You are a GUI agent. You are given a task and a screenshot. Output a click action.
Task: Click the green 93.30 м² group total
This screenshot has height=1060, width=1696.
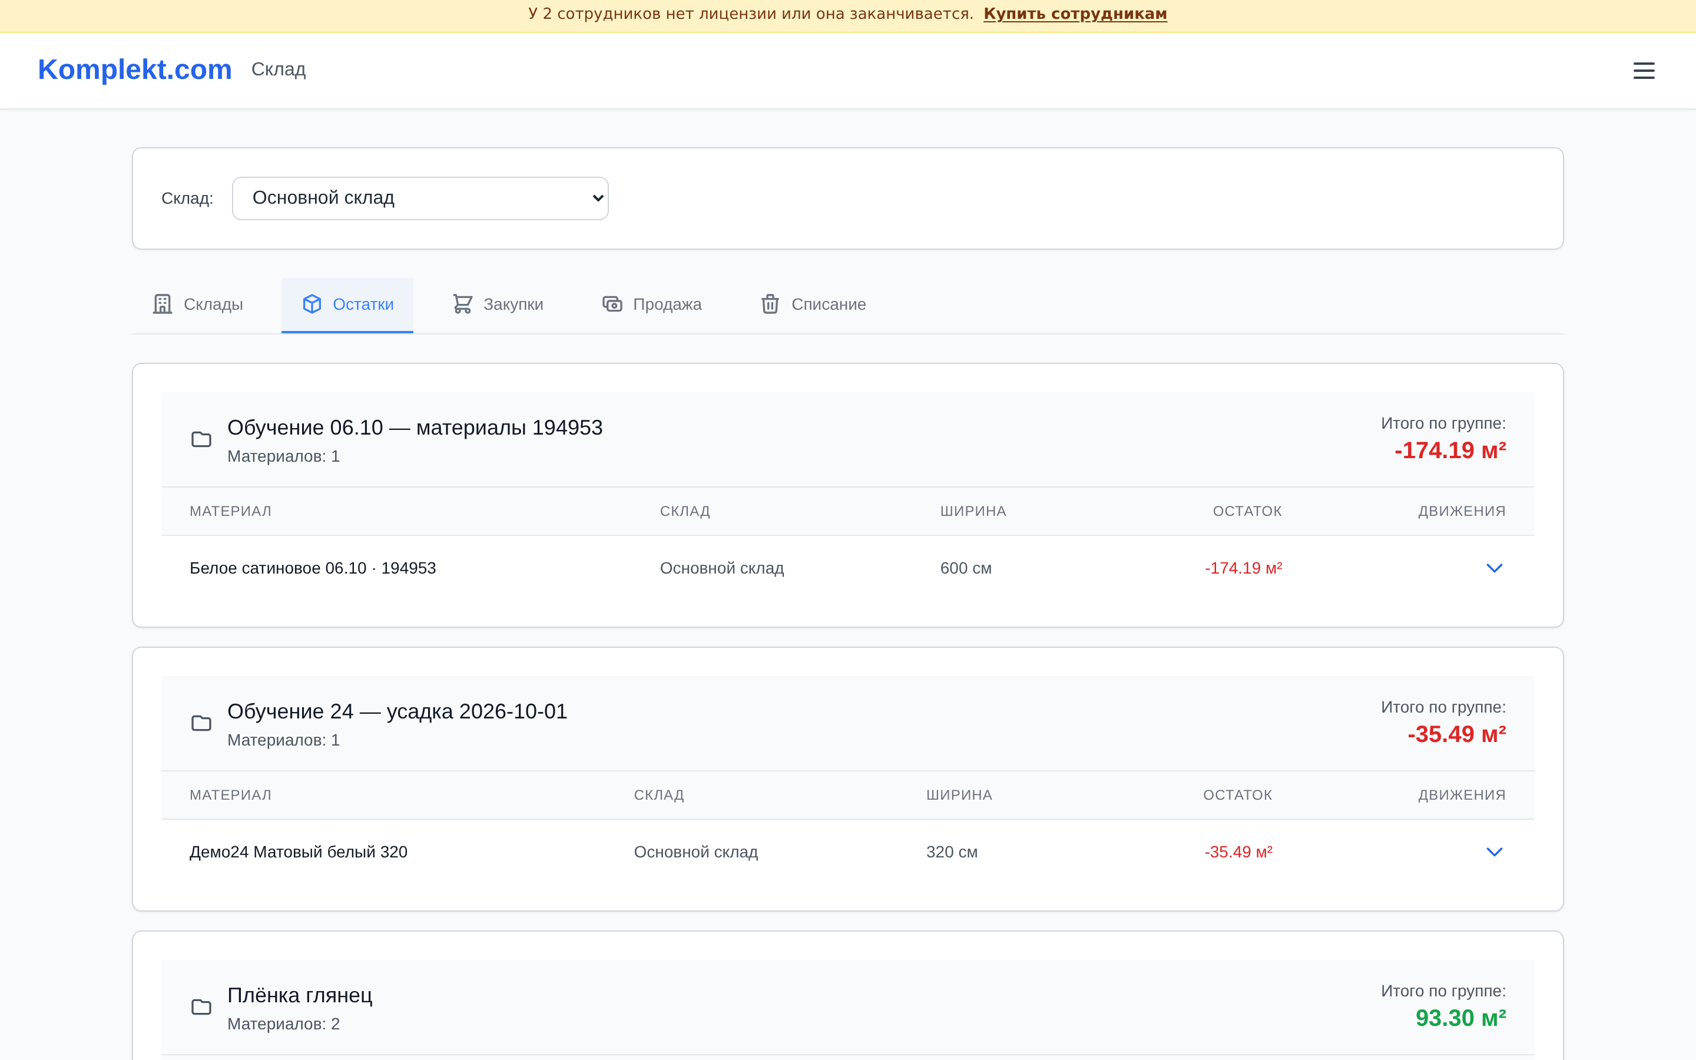pyautogui.click(x=1460, y=1018)
